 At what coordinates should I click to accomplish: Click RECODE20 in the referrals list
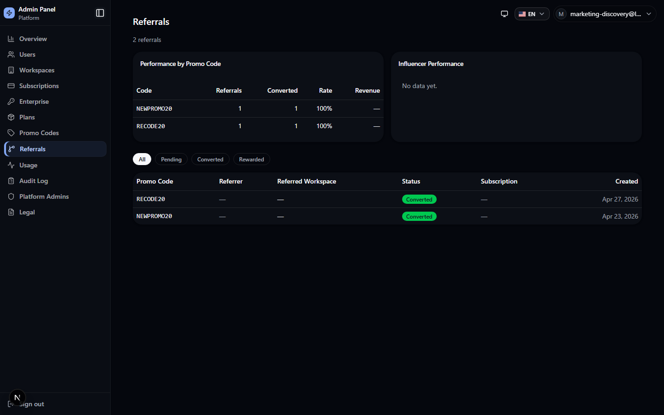151,199
